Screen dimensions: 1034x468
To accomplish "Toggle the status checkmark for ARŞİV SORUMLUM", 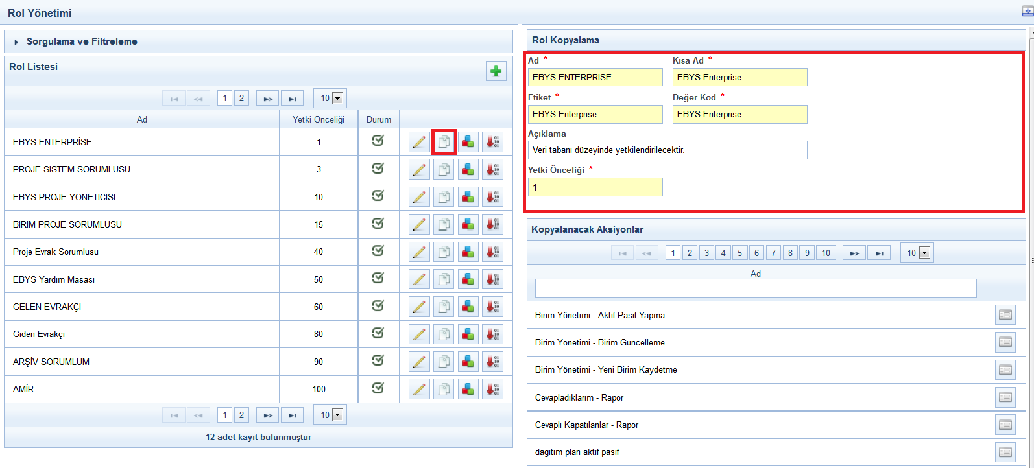I will (378, 360).
